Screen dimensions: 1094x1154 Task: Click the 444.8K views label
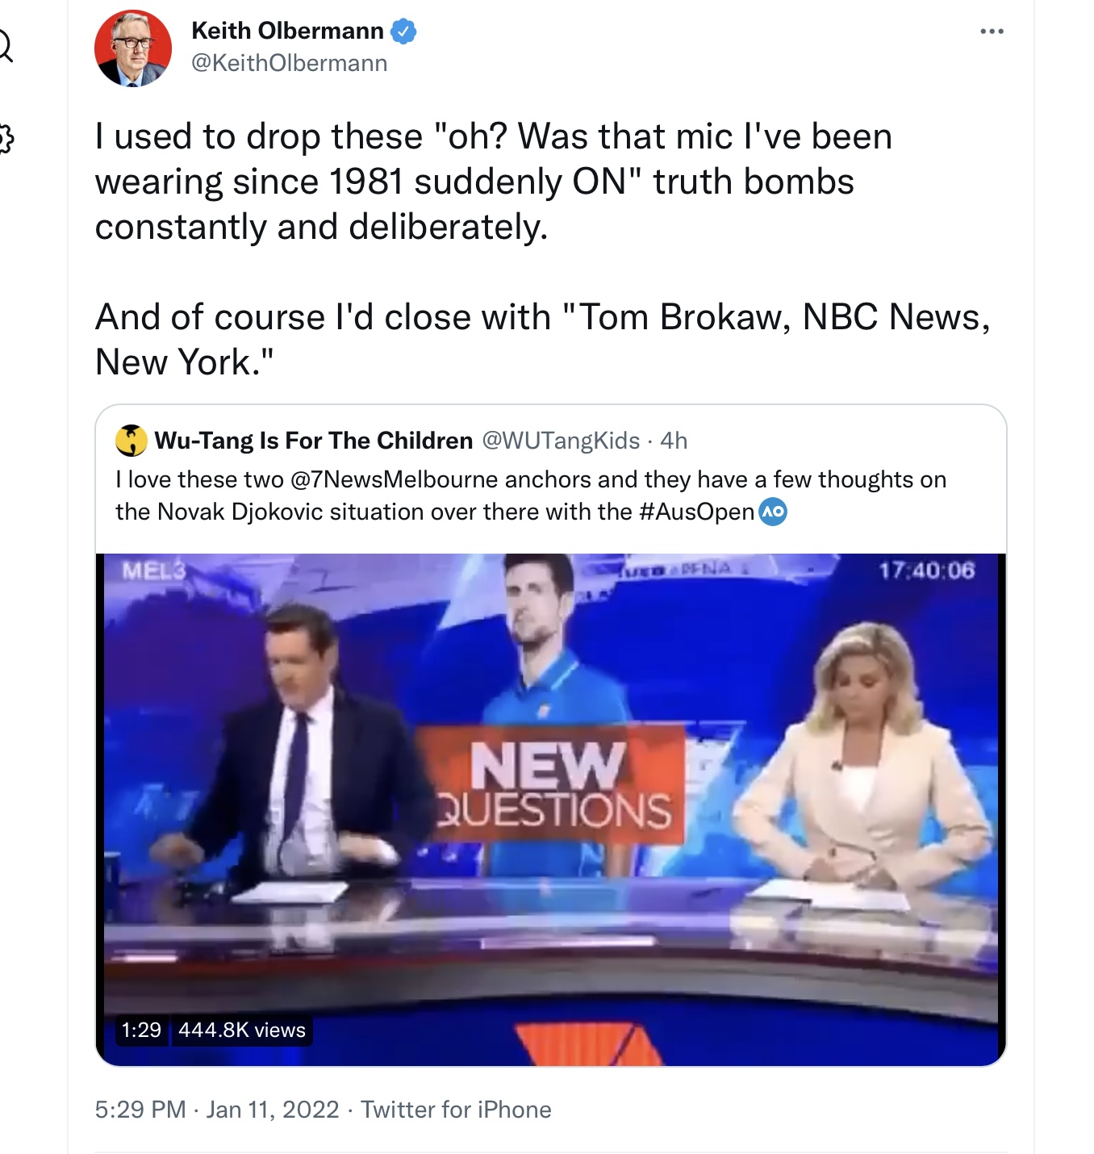(242, 1030)
